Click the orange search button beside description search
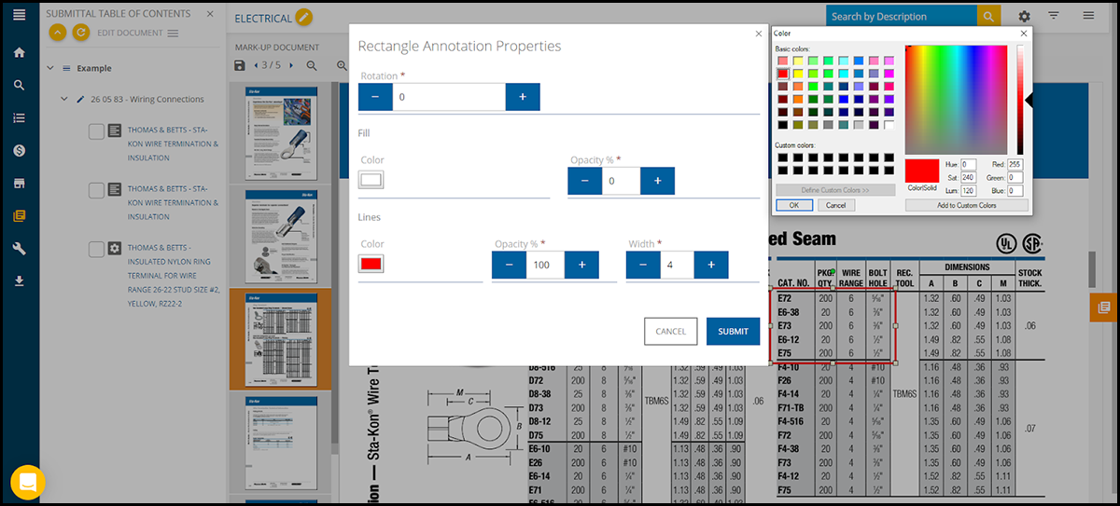The width and height of the screenshot is (1120, 506). click(x=988, y=16)
